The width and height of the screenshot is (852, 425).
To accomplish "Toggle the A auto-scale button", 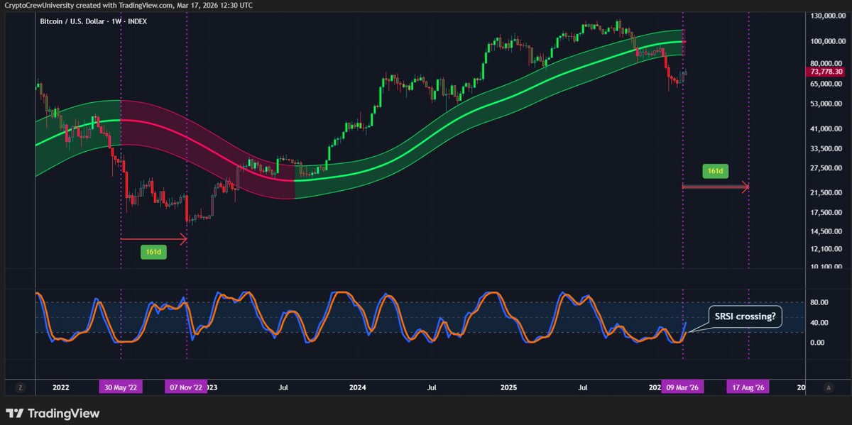I will point(829,387).
